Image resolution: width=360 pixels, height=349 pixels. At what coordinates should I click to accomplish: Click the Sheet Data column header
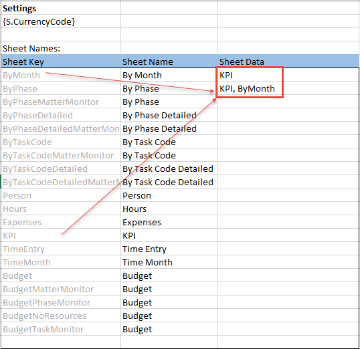(x=288, y=62)
